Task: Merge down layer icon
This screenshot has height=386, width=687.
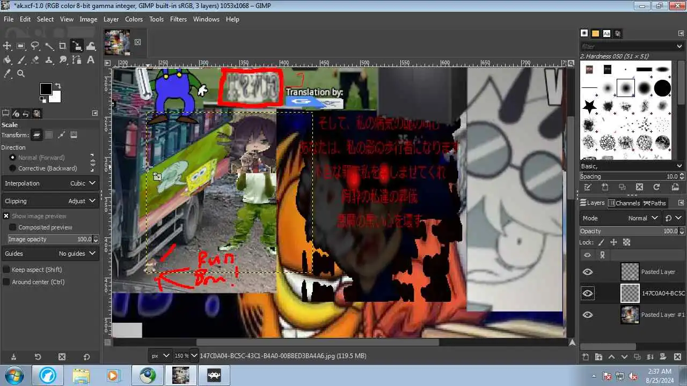Action: (x=651, y=357)
